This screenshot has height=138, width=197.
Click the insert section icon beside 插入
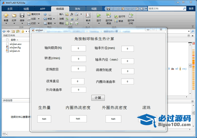click(x=67, y=14)
